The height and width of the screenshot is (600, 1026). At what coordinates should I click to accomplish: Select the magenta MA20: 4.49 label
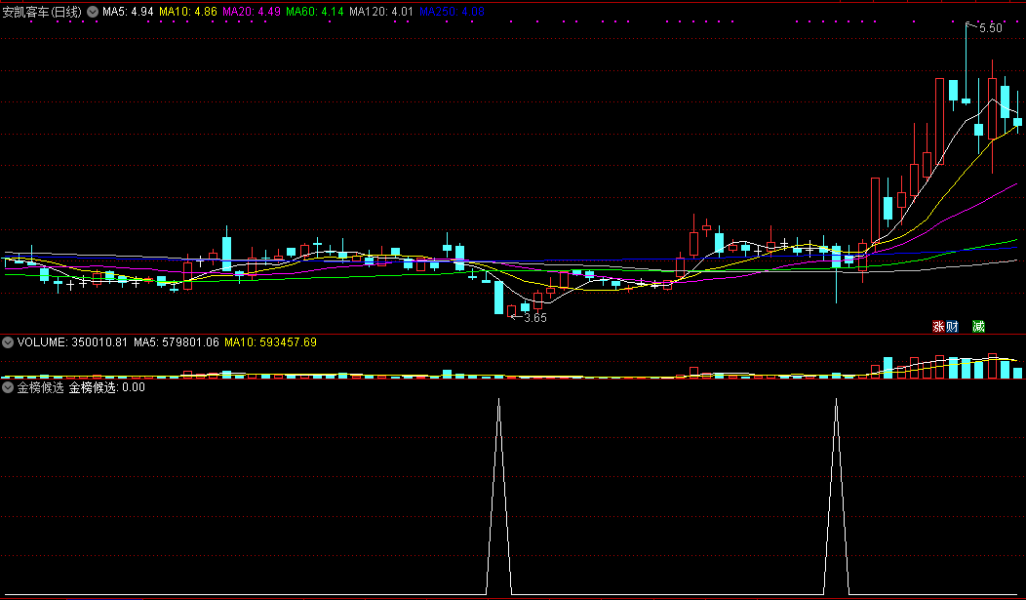pyautogui.click(x=252, y=12)
